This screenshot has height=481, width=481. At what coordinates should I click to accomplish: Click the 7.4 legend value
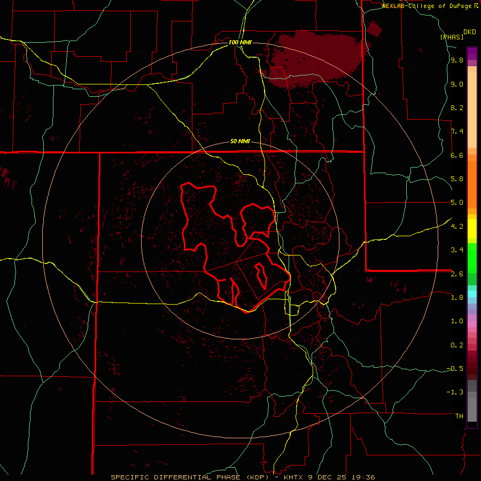[x=457, y=131]
